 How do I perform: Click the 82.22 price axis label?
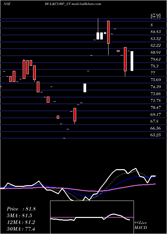click(156, 45)
